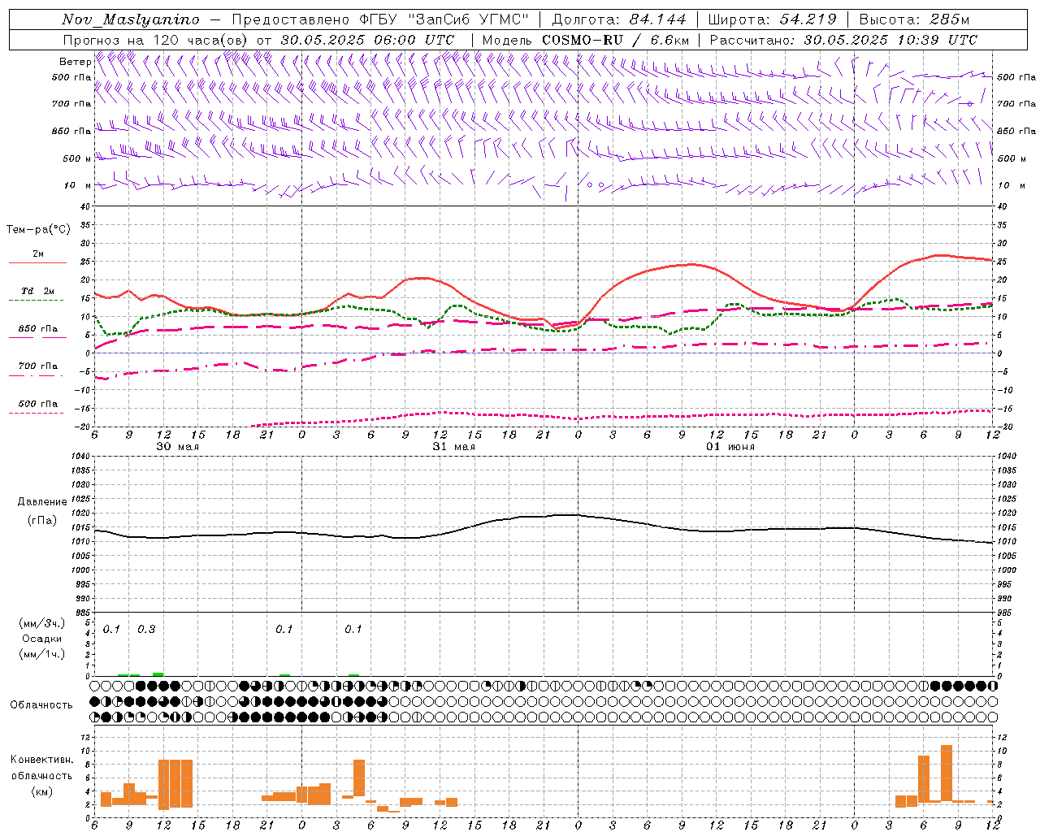Screen dimensions: 1040x832
Task: Click the Td 2м dew point legend label
Action: click(x=38, y=291)
